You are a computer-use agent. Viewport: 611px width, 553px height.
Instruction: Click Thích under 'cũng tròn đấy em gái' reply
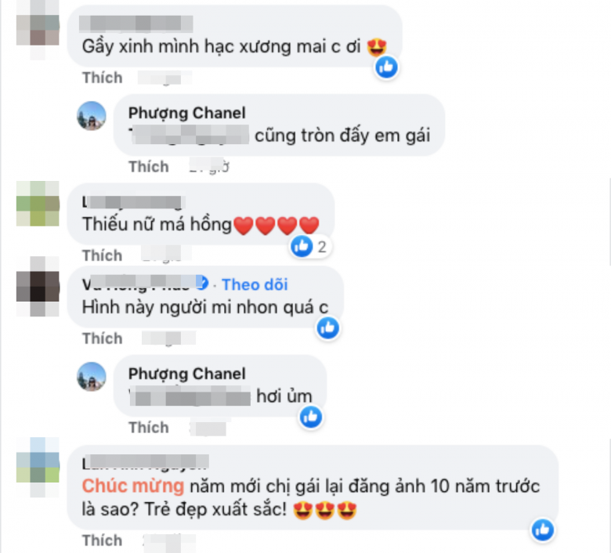(149, 167)
